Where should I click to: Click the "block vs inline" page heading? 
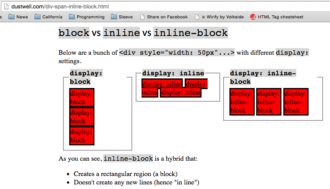143,33
